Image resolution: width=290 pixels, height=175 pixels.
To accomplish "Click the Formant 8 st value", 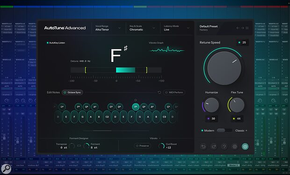I will (x=94, y=148).
